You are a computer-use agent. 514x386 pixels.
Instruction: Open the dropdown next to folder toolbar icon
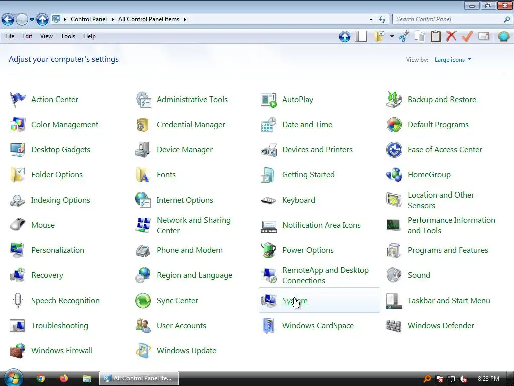click(392, 36)
